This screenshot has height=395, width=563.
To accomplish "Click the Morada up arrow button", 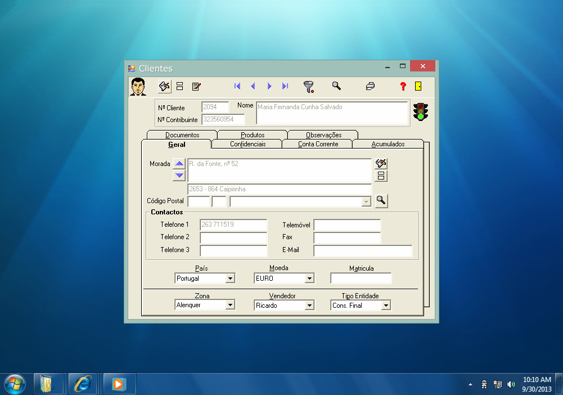I will click(179, 164).
